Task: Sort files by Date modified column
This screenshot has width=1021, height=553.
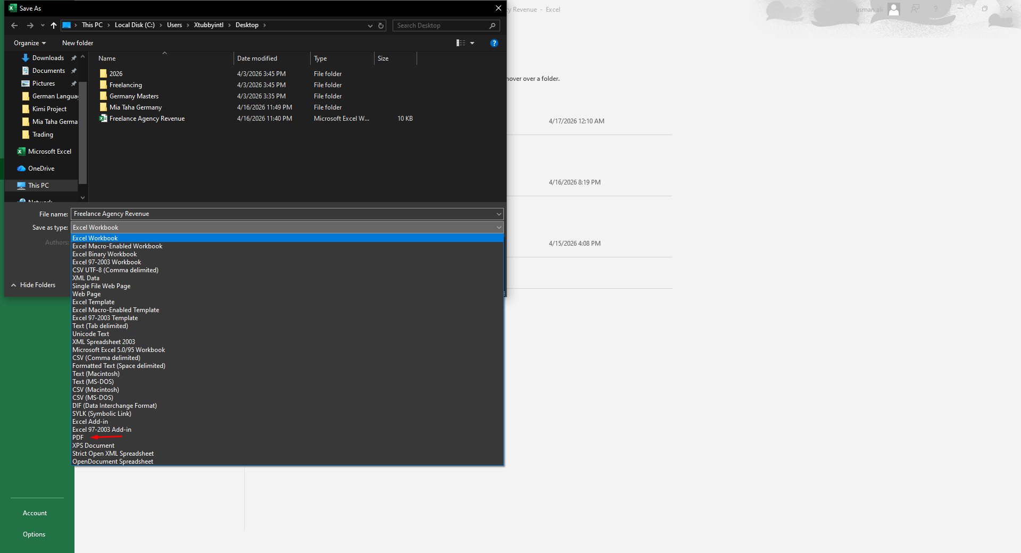Action: (x=272, y=58)
